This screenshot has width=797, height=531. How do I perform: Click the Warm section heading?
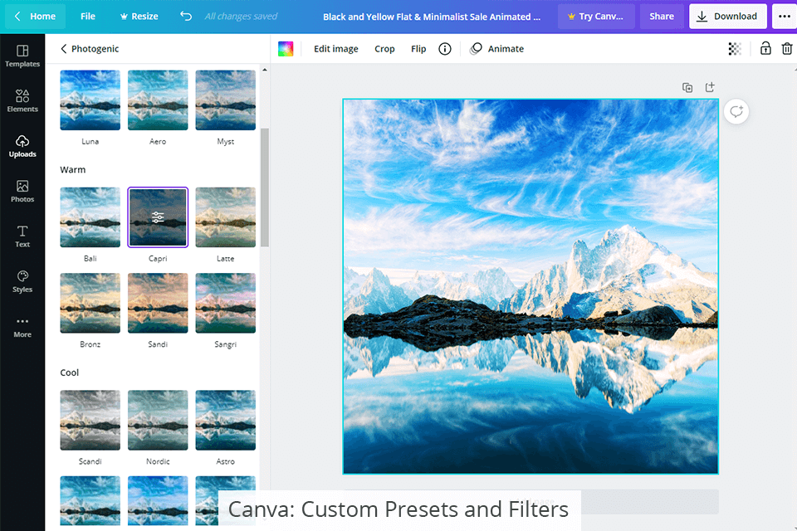tap(73, 170)
